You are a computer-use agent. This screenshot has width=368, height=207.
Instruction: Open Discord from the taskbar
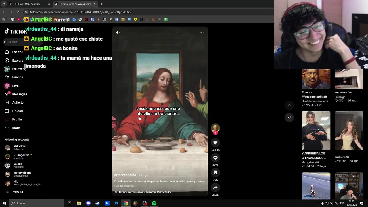tap(88, 203)
